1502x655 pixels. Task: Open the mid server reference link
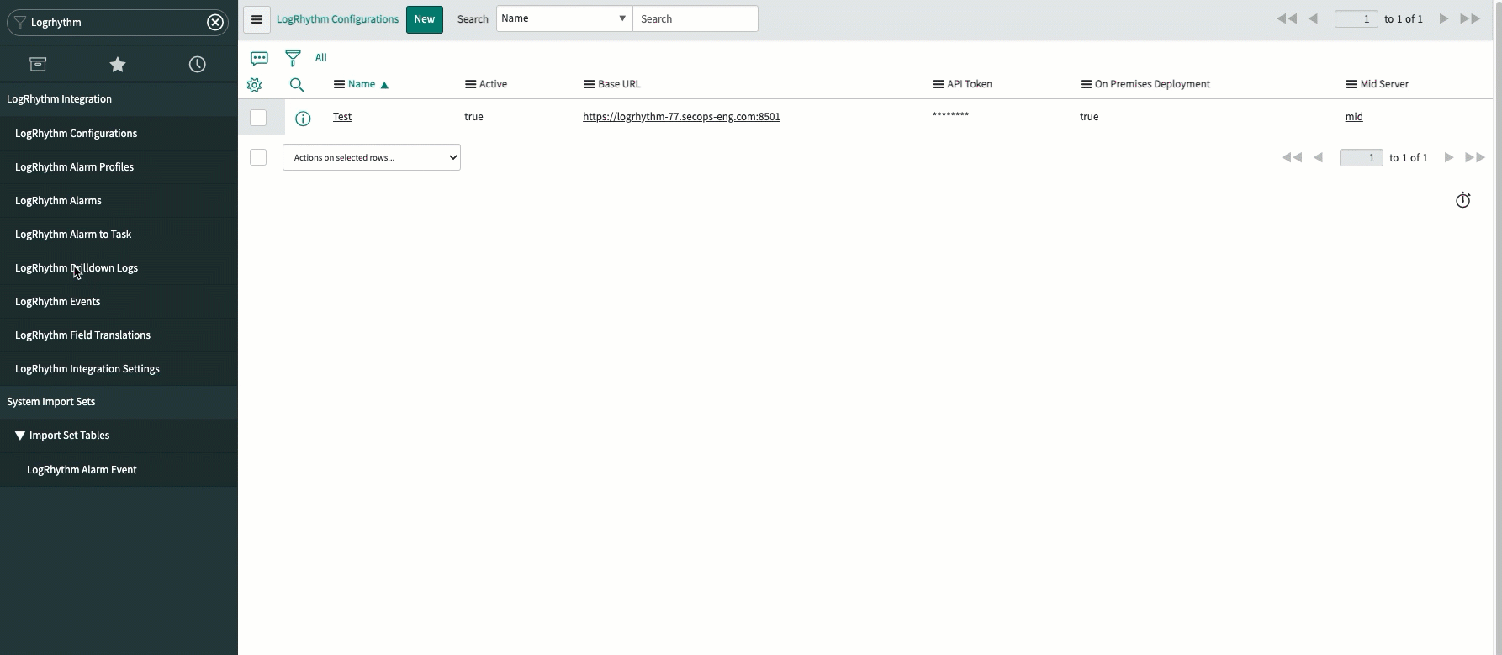point(1354,117)
